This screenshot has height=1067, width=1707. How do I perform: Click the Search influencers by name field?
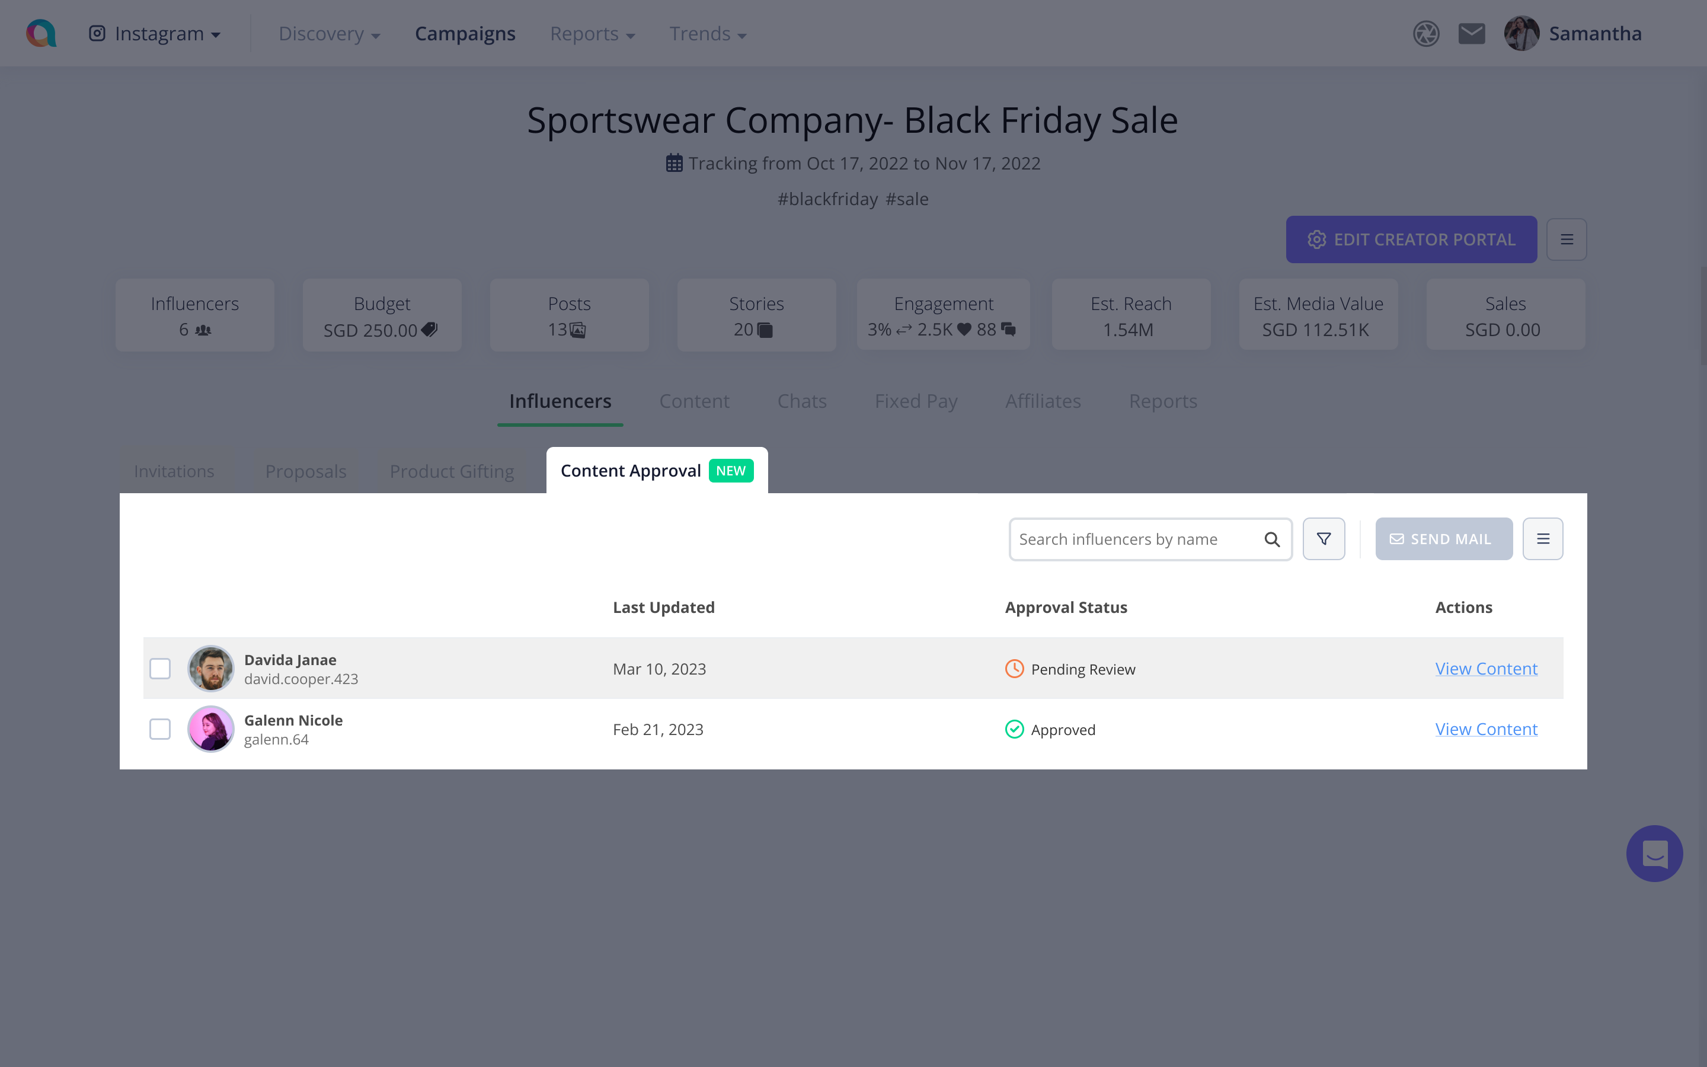pos(1136,540)
